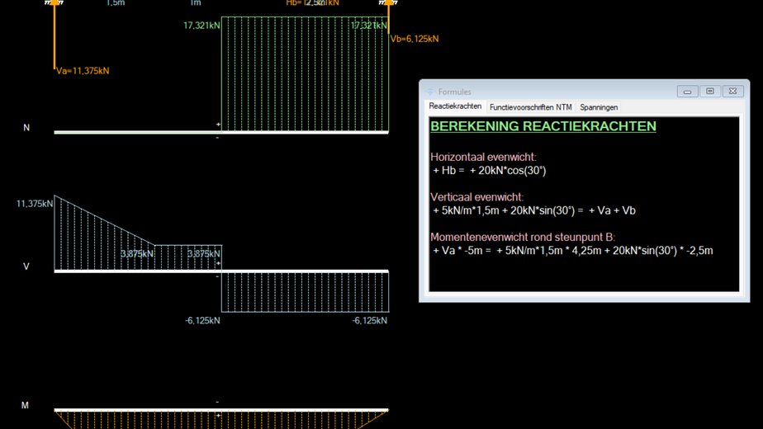The height and width of the screenshot is (429, 763).
Task: Open the Spanningen tab
Action: tap(599, 107)
